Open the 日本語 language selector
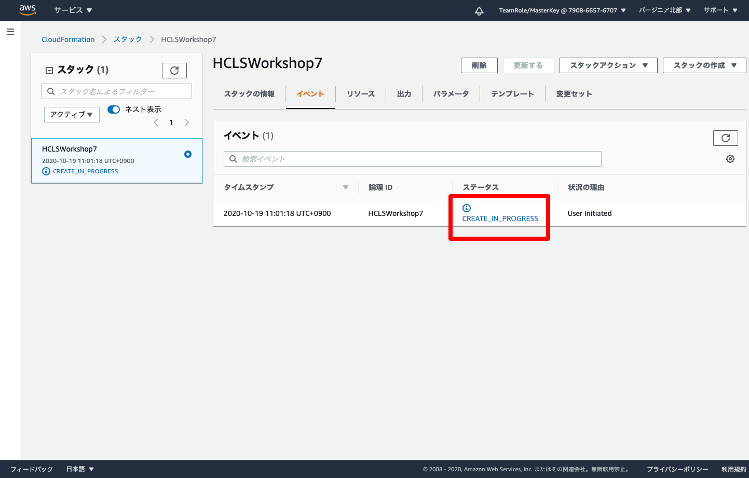Image resolution: width=749 pixels, height=478 pixels. point(80,469)
